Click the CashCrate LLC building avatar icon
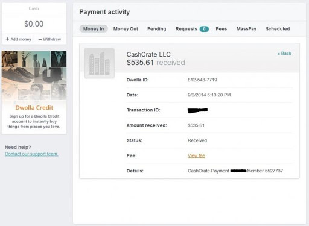 pyautogui.click(x=100, y=63)
